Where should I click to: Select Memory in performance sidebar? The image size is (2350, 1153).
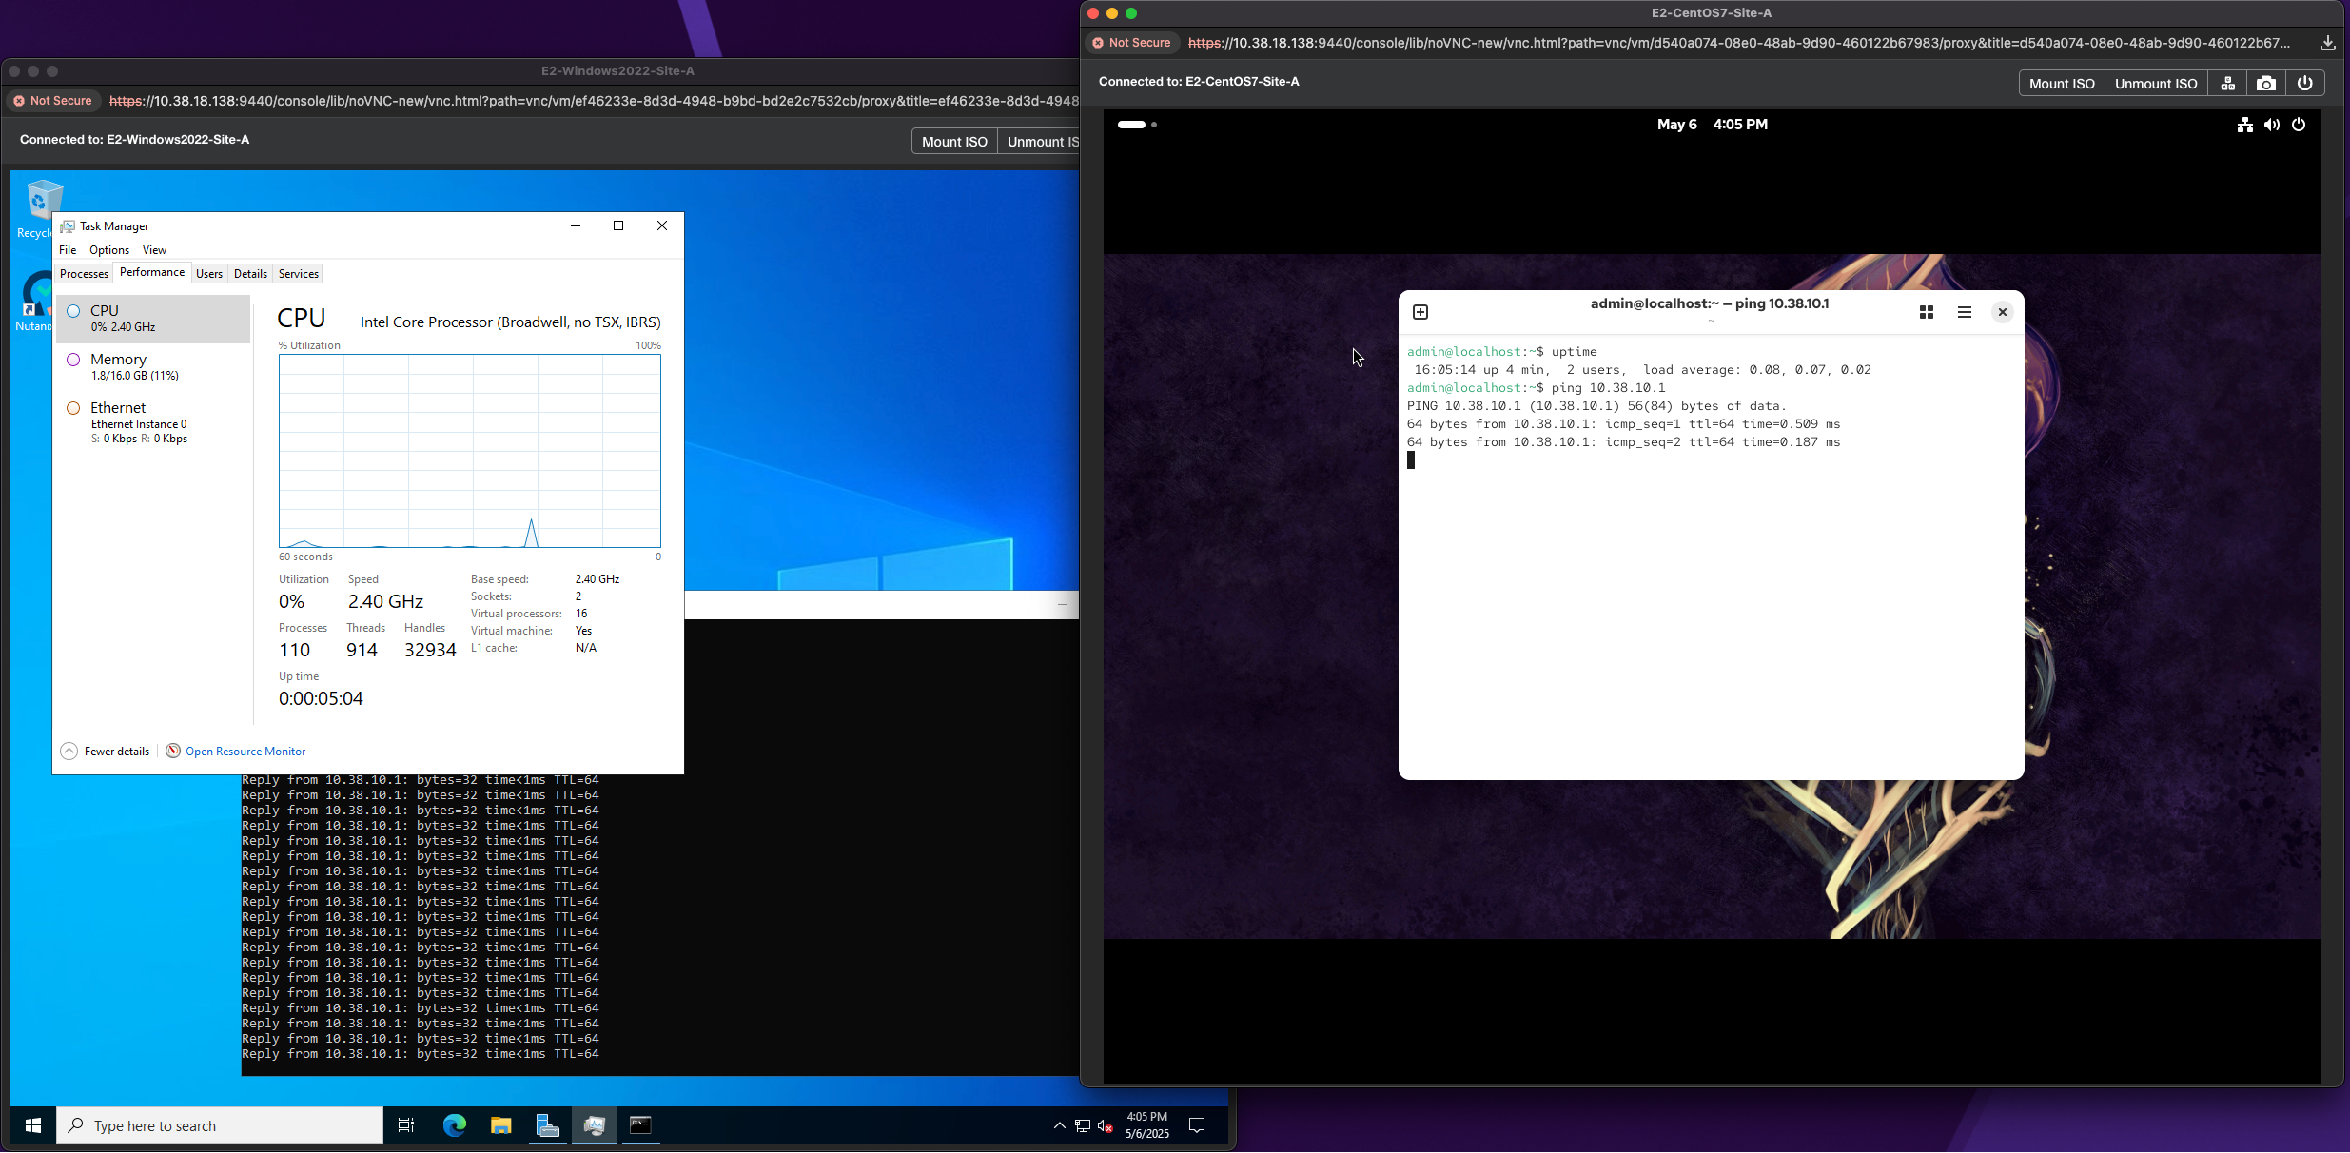click(153, 367)
